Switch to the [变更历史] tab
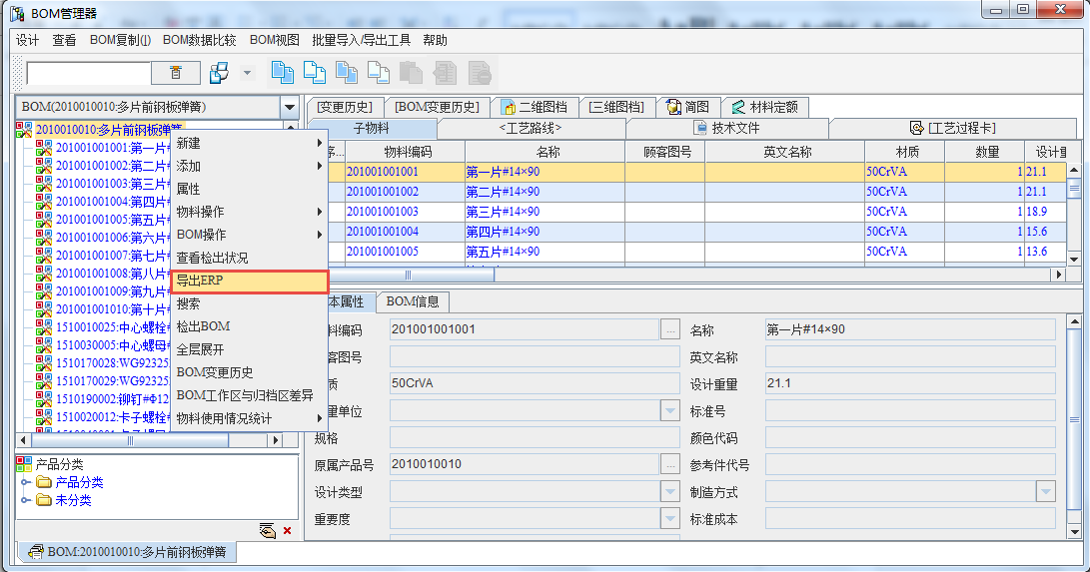 [345, 107]
